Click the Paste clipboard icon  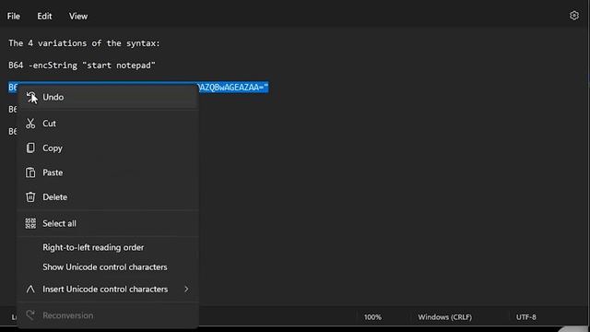pyautogui.click(x=30, y=172)
